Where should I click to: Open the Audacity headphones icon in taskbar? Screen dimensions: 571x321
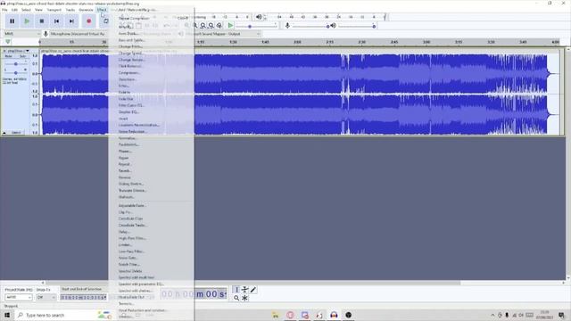[334, 315]
